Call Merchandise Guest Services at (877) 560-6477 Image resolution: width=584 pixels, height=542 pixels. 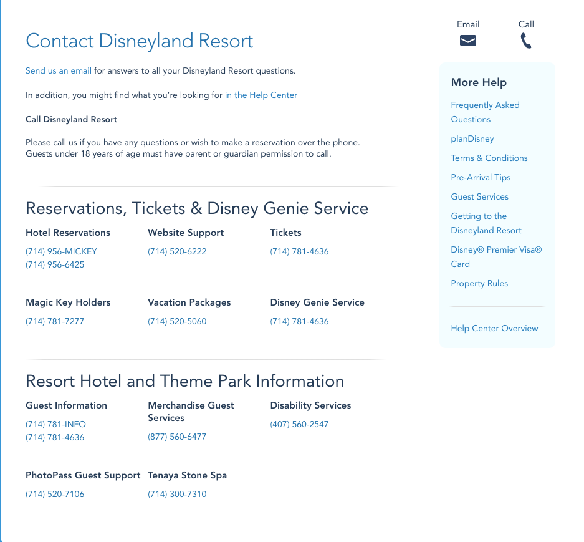[x=177, y=437]
